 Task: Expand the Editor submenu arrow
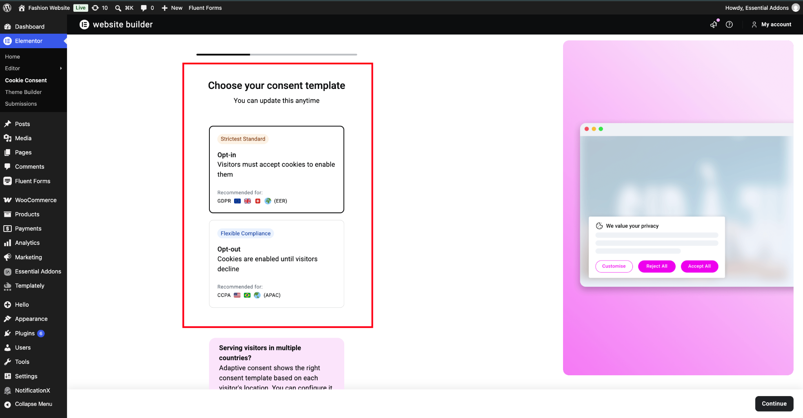click(x=61, y=68)
